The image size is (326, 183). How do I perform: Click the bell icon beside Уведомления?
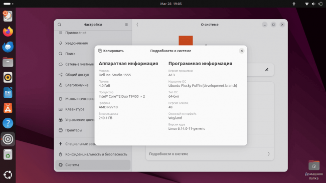[x=61, y=43]
